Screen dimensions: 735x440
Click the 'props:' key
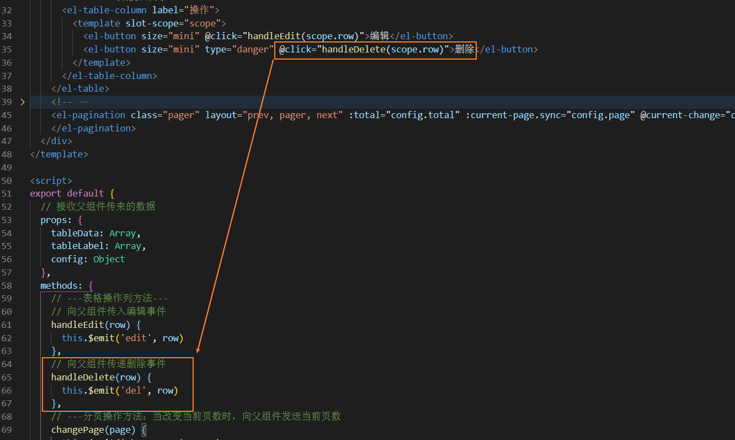tap(56, 220)
